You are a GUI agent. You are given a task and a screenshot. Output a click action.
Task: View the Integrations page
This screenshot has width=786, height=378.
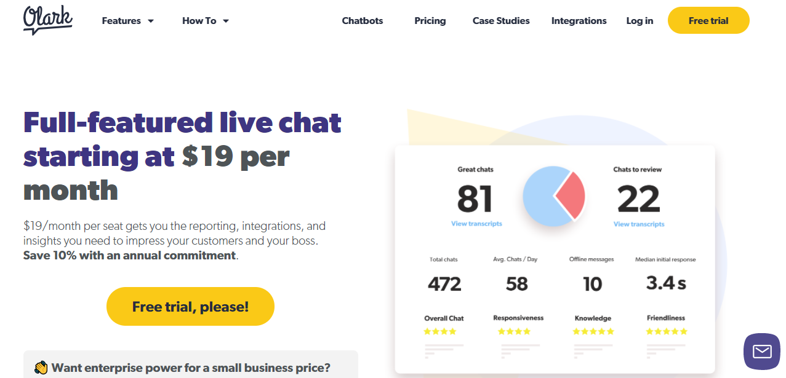coord(578,20)
